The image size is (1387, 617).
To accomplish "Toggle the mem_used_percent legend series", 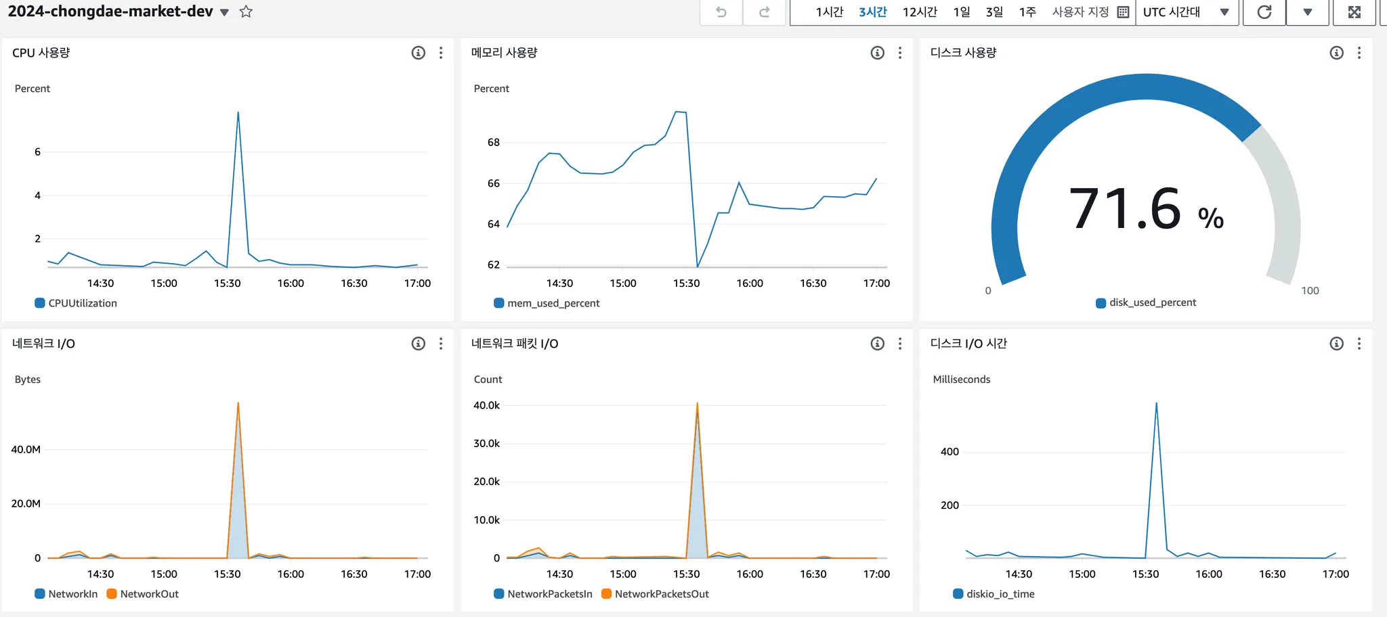I will point(547,303).
